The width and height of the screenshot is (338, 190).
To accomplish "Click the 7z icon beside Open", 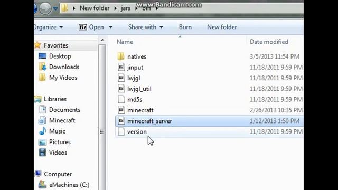I will [83, 27].
